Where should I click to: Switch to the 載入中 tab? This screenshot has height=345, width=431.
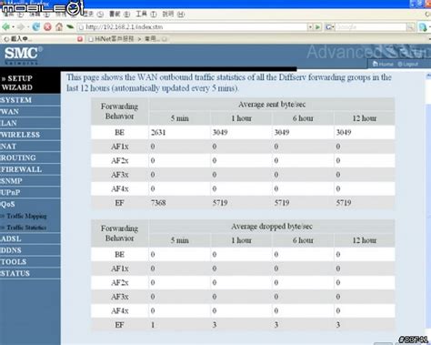point(43,39)
